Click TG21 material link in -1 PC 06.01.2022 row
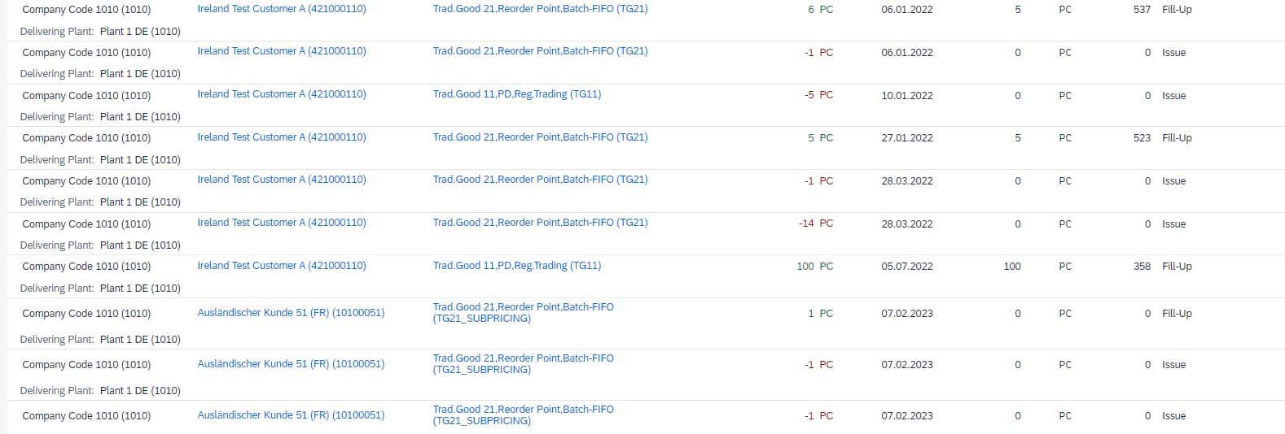Screen dimensions: 1285x434 point(540,51)
